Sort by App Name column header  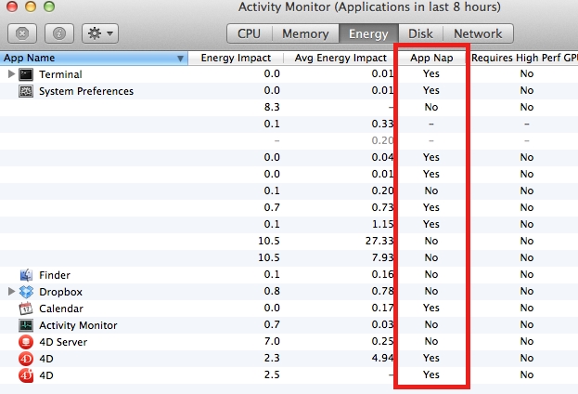[x=93, y=58]
